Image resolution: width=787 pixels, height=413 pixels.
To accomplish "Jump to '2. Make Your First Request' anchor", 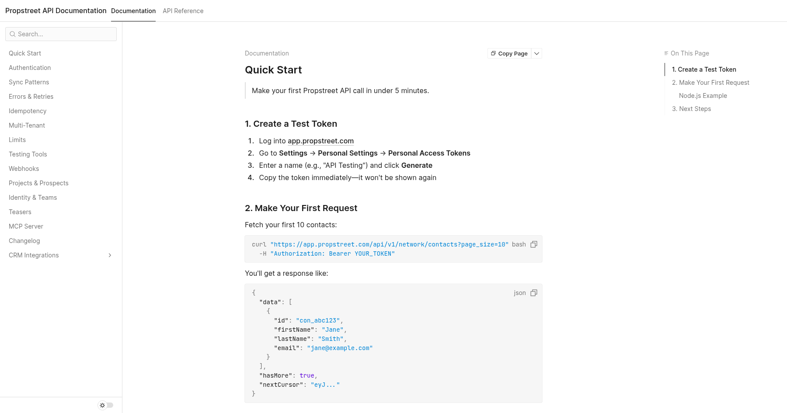I will click(x=710, y=83).
